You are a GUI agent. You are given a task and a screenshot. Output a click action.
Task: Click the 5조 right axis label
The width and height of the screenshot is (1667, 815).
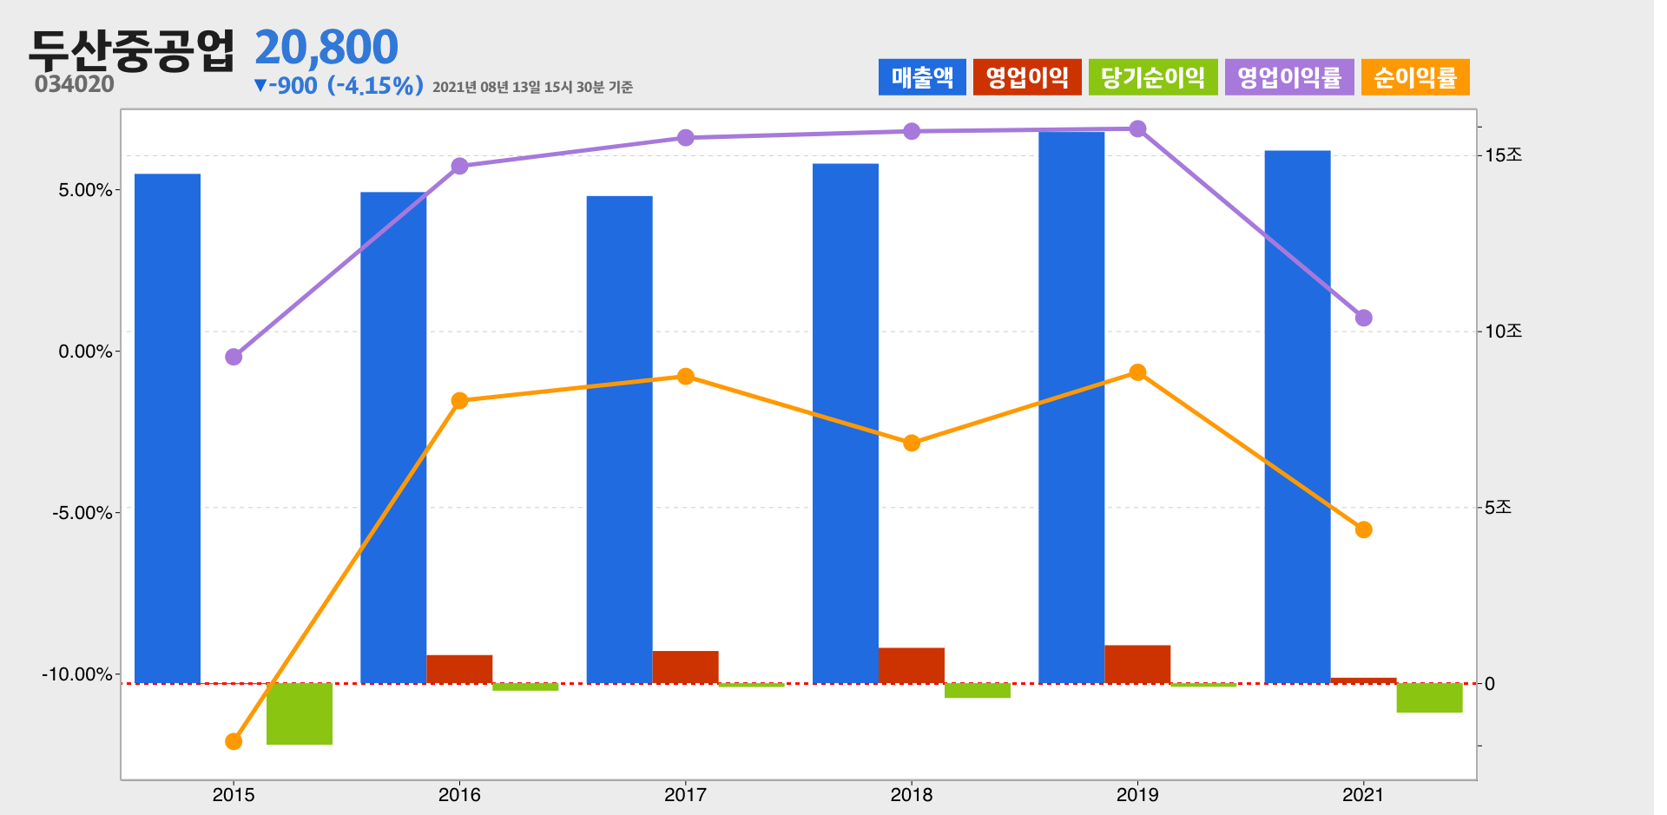point(1498,507)
